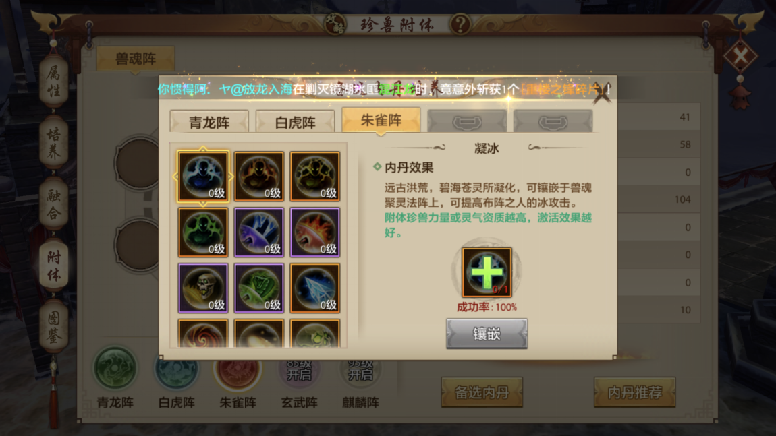Open the 图鉴 side menu

tap(54, 326)
